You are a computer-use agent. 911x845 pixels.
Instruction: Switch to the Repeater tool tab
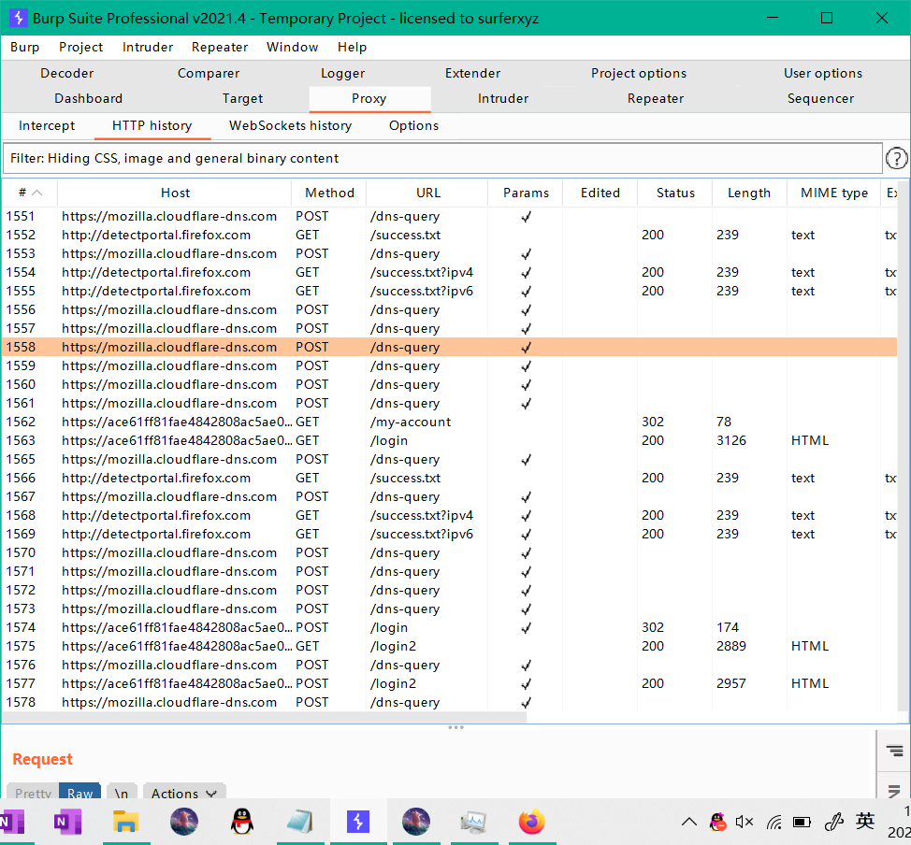656,99
